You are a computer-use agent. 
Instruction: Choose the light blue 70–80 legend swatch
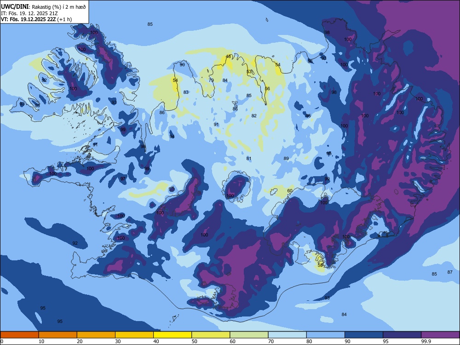pyautogui.click(x=287, y=335)
